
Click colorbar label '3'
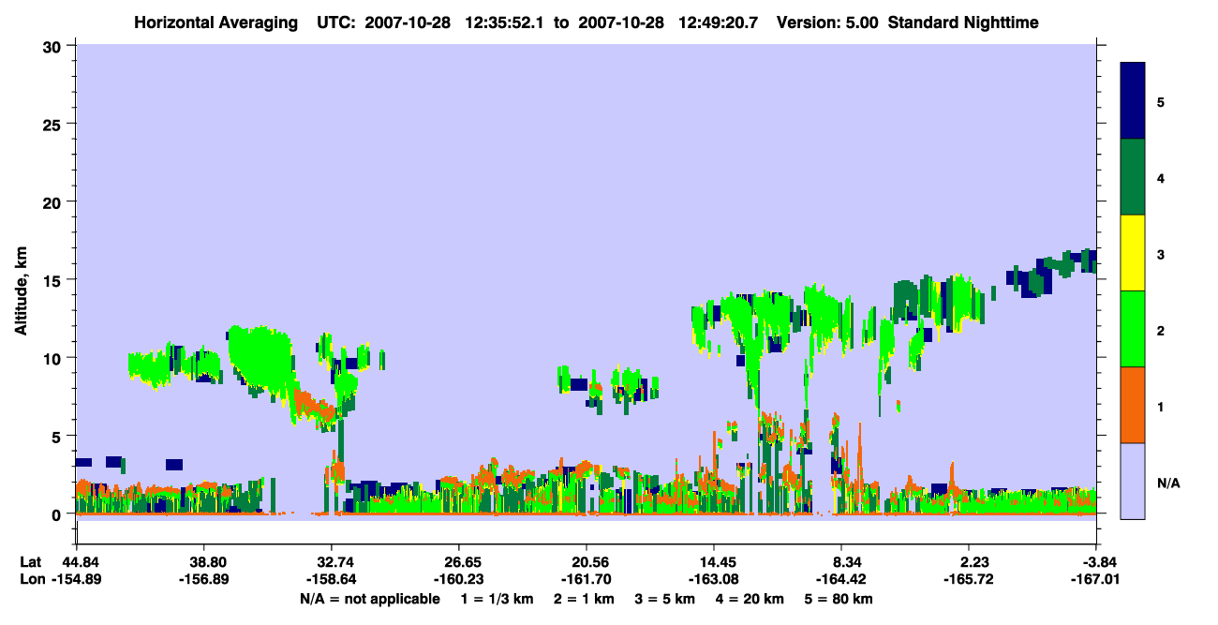(x=1161, y=254)
